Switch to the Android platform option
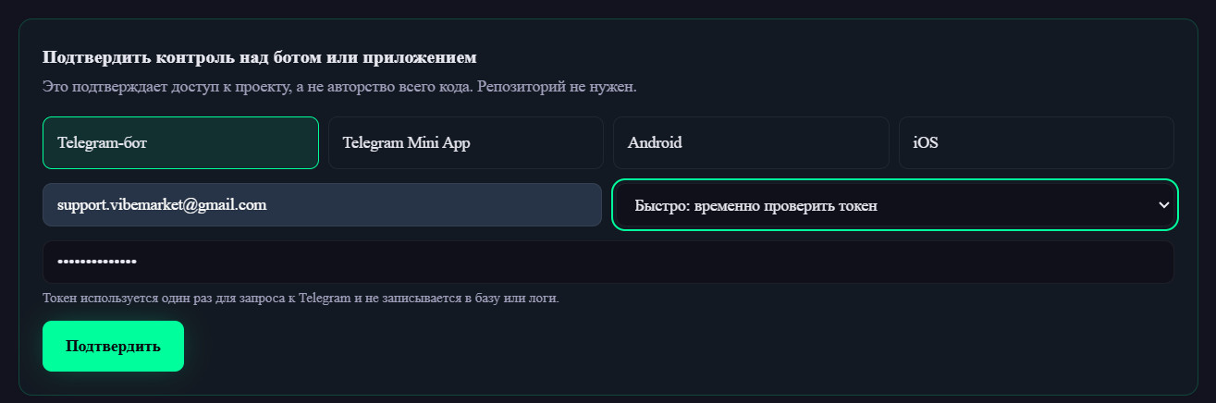 point(751,142)
